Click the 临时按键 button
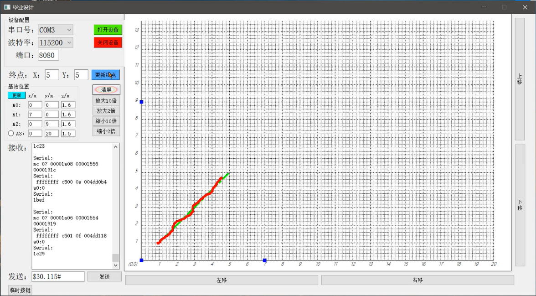This screenshot has height=296, width=536. (21, 290)
